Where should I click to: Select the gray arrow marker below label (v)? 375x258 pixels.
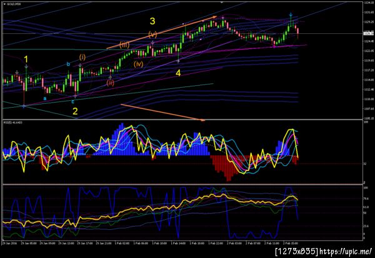click(x=152, y=43)
